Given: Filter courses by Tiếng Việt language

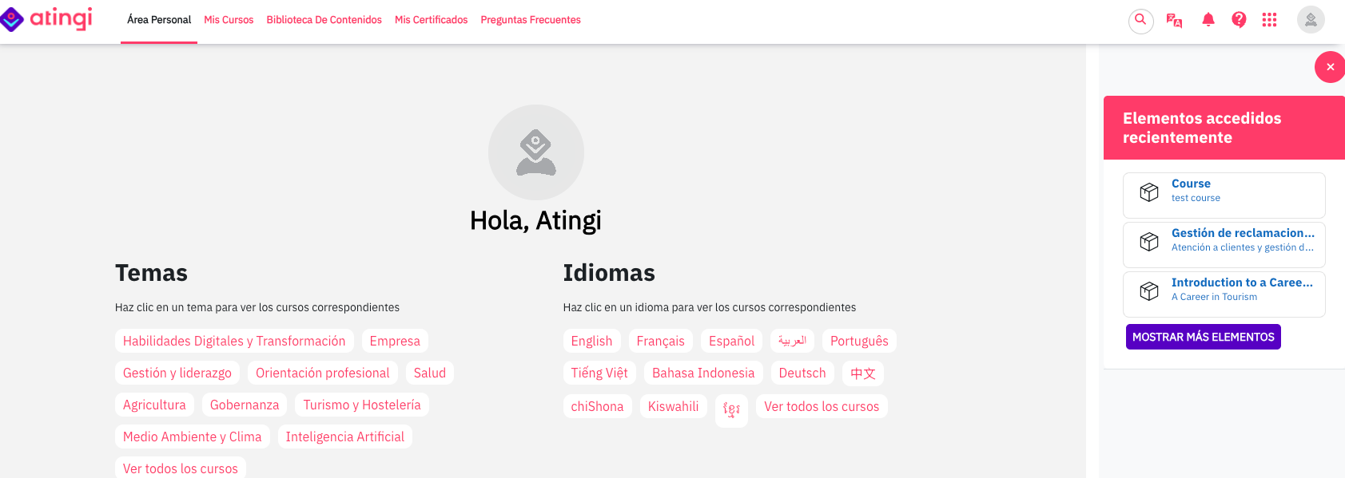Looking at the screenshot, I should tap(599, 373).
